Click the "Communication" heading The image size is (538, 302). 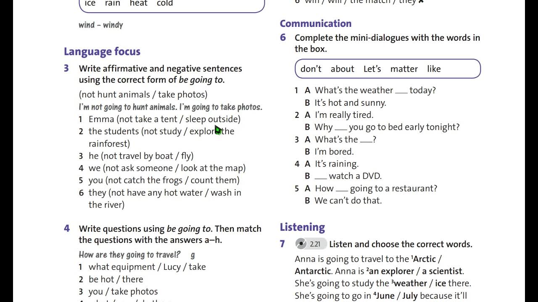316,23
